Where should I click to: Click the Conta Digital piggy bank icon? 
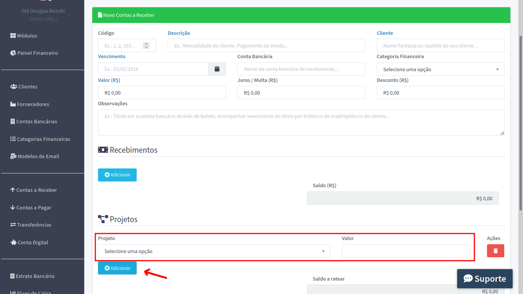point(13,242)
